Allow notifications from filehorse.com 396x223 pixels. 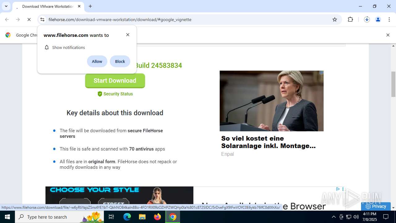97,61
